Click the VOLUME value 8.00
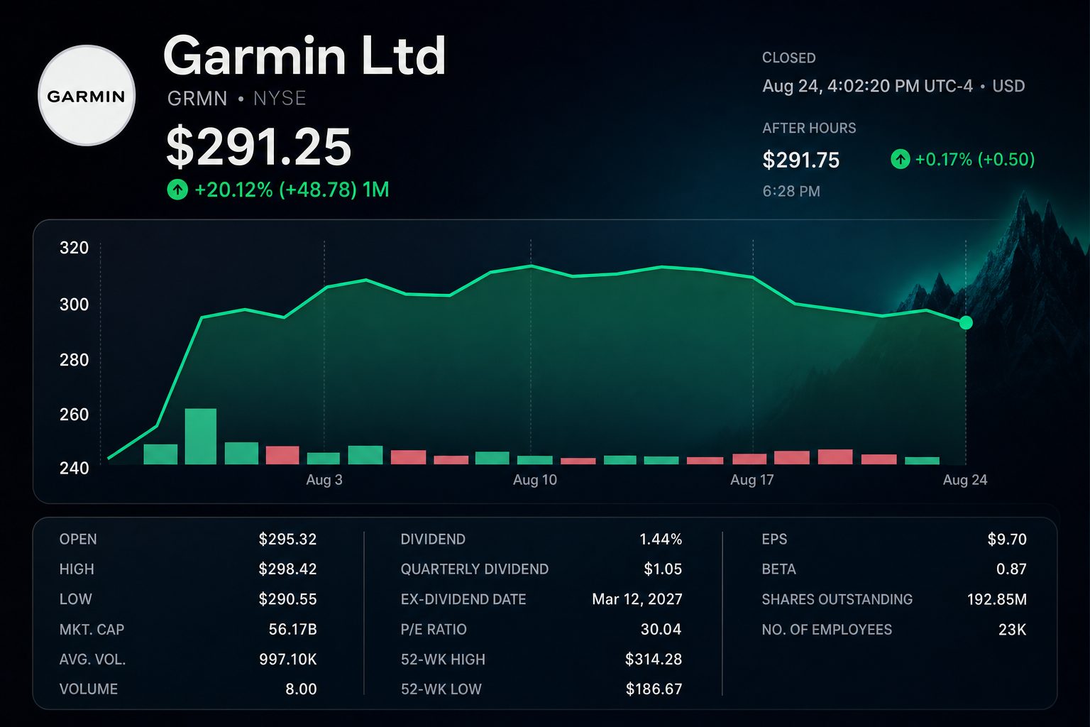The width and height of the screenshot is (1090, 727). (301, 689)
